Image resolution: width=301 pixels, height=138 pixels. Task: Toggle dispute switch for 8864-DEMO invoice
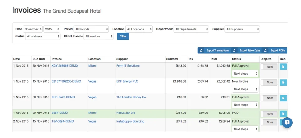tap(269, 114)
